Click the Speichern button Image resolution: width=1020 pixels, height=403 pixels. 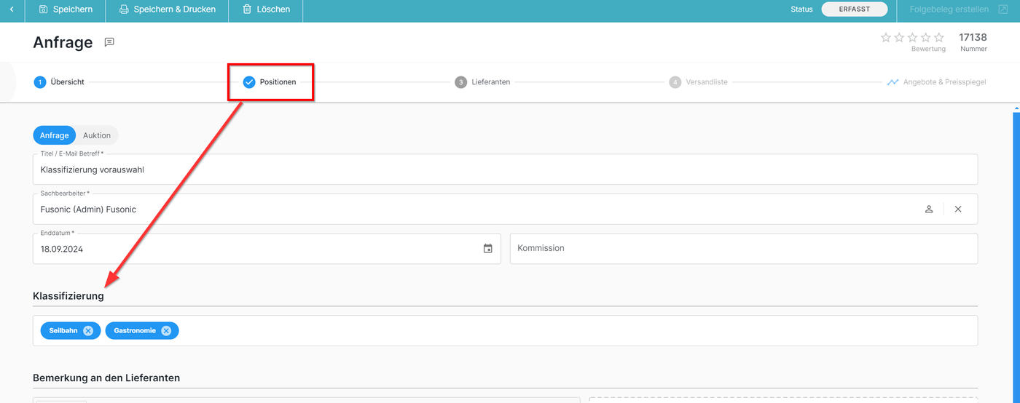66,9
